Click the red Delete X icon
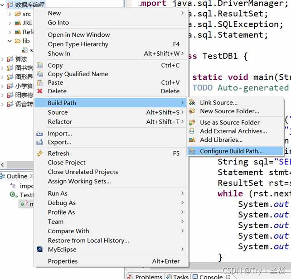The image size is (291, 279). click(40, 91)
